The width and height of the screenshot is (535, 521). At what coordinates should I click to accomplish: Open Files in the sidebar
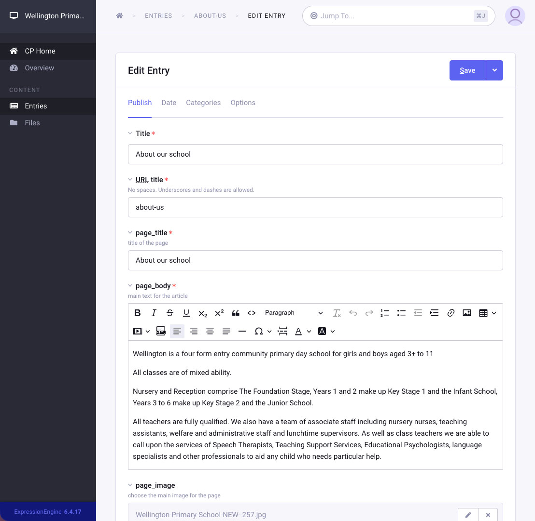[x=48, y=123]
